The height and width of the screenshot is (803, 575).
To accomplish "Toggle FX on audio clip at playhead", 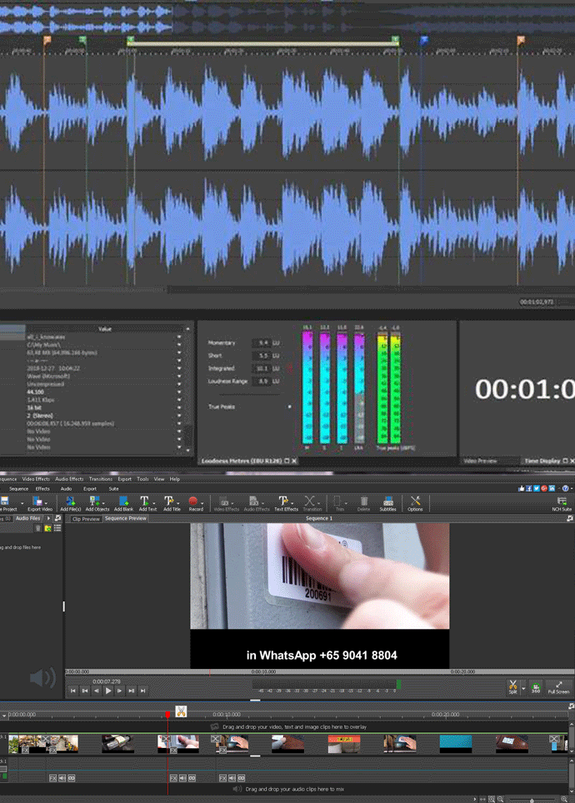I will [173, 778].
